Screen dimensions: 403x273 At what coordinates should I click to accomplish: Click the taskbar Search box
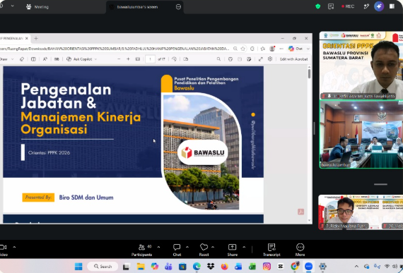coord(103,267)
